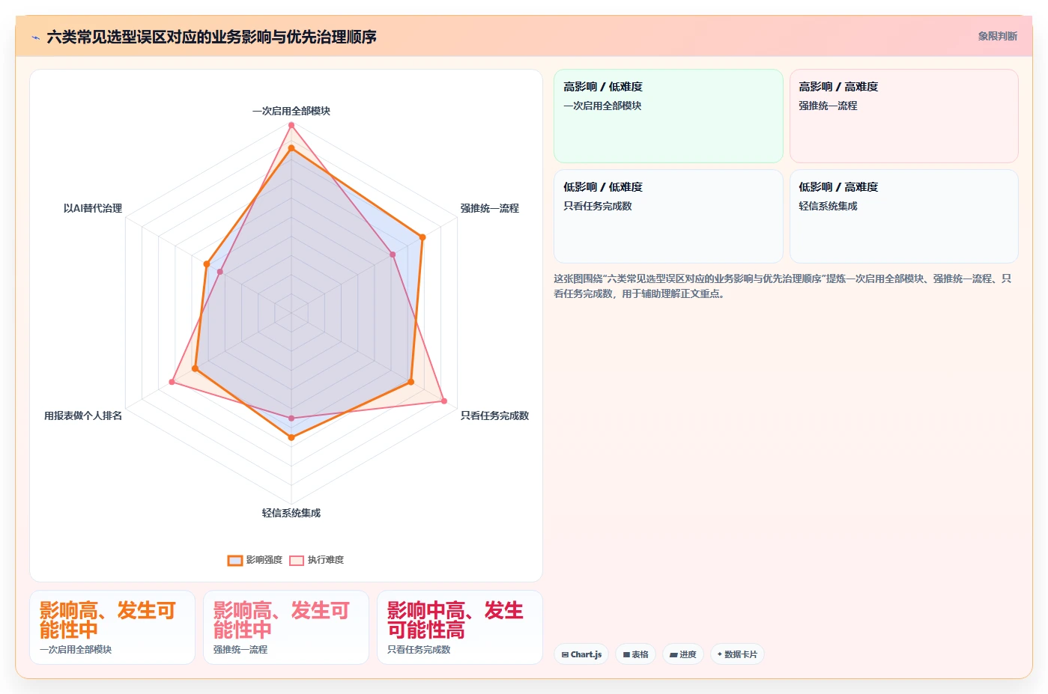The width and height of the screenshot is (1048, 694).
Task: Click the orange 影响高、发生可能性中 heading
Action: click(x=108, y=620)
